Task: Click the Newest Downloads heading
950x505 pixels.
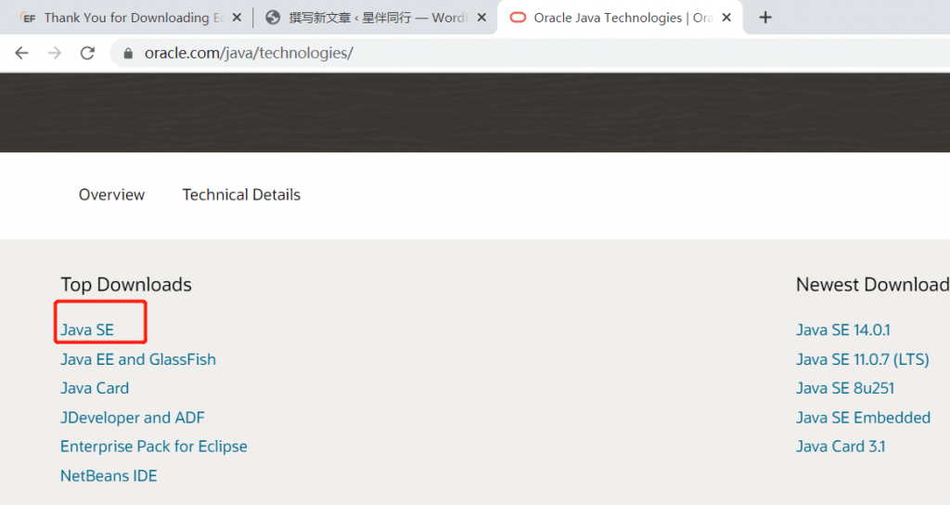Action: click(873, 285)
